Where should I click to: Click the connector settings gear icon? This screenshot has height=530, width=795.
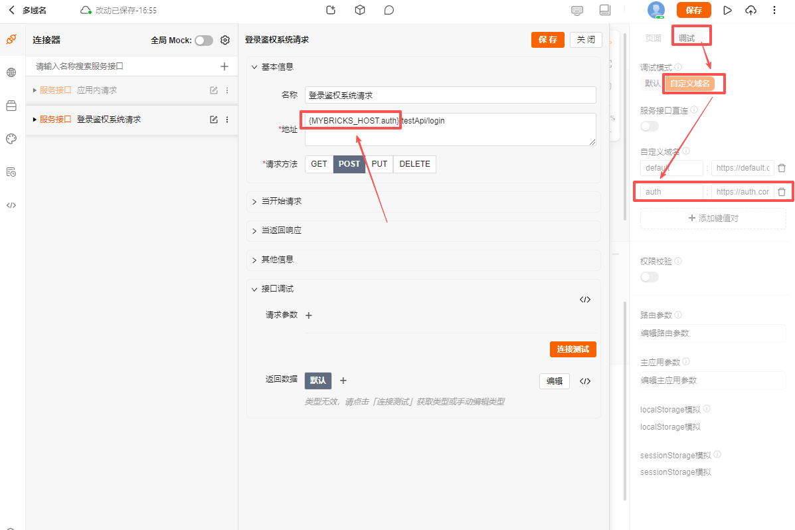click(x=225, y=41)
